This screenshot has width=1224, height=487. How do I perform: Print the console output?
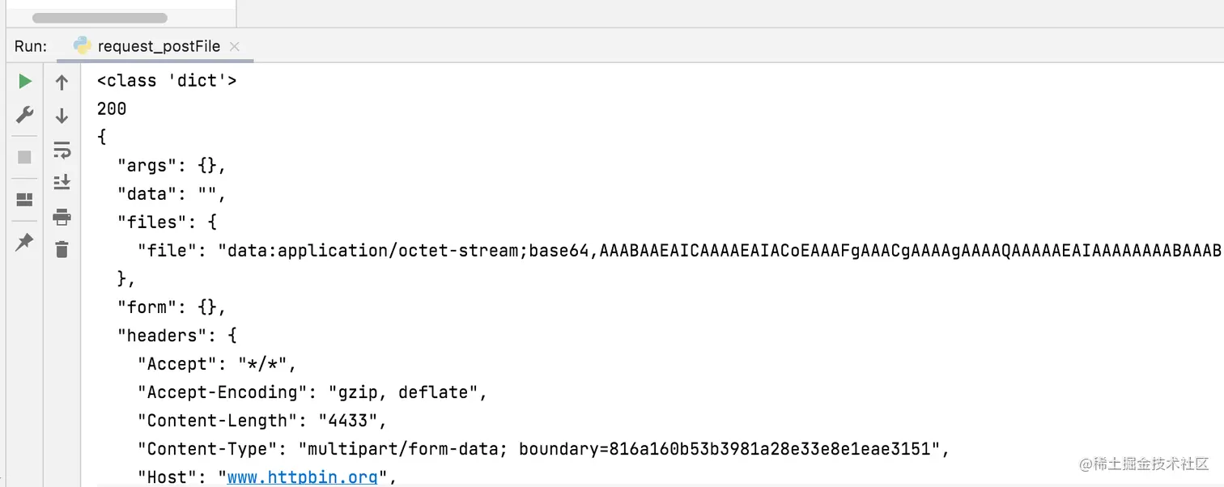[x=62, y=216]
